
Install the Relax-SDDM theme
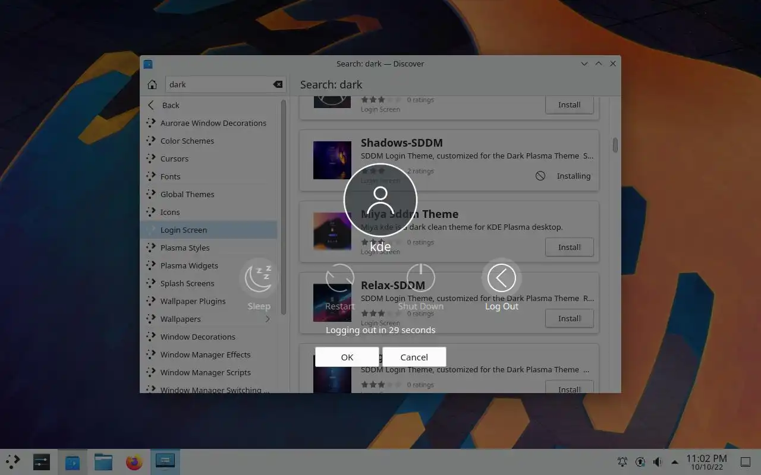pyautogui.click(x=570, y=318)
